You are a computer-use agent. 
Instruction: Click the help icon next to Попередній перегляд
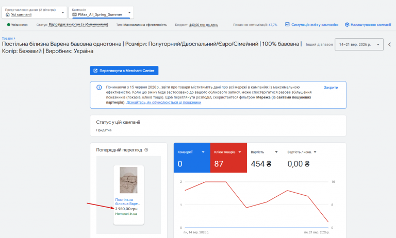pyautogui.click(x=146, y=150)
